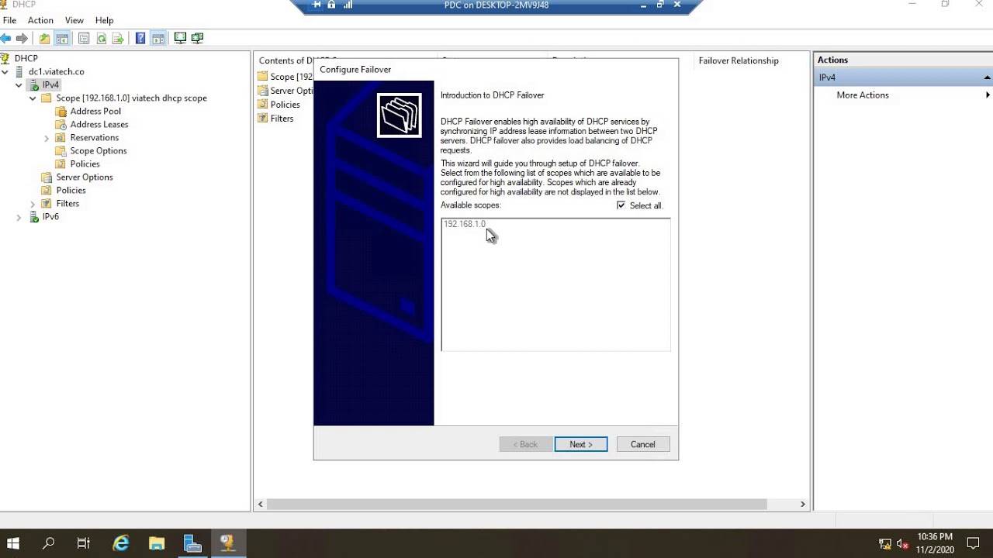Select Reservations in the console tree
Image resolution: width=993 pixels, height=558 pixels.
tap(95, 137)
